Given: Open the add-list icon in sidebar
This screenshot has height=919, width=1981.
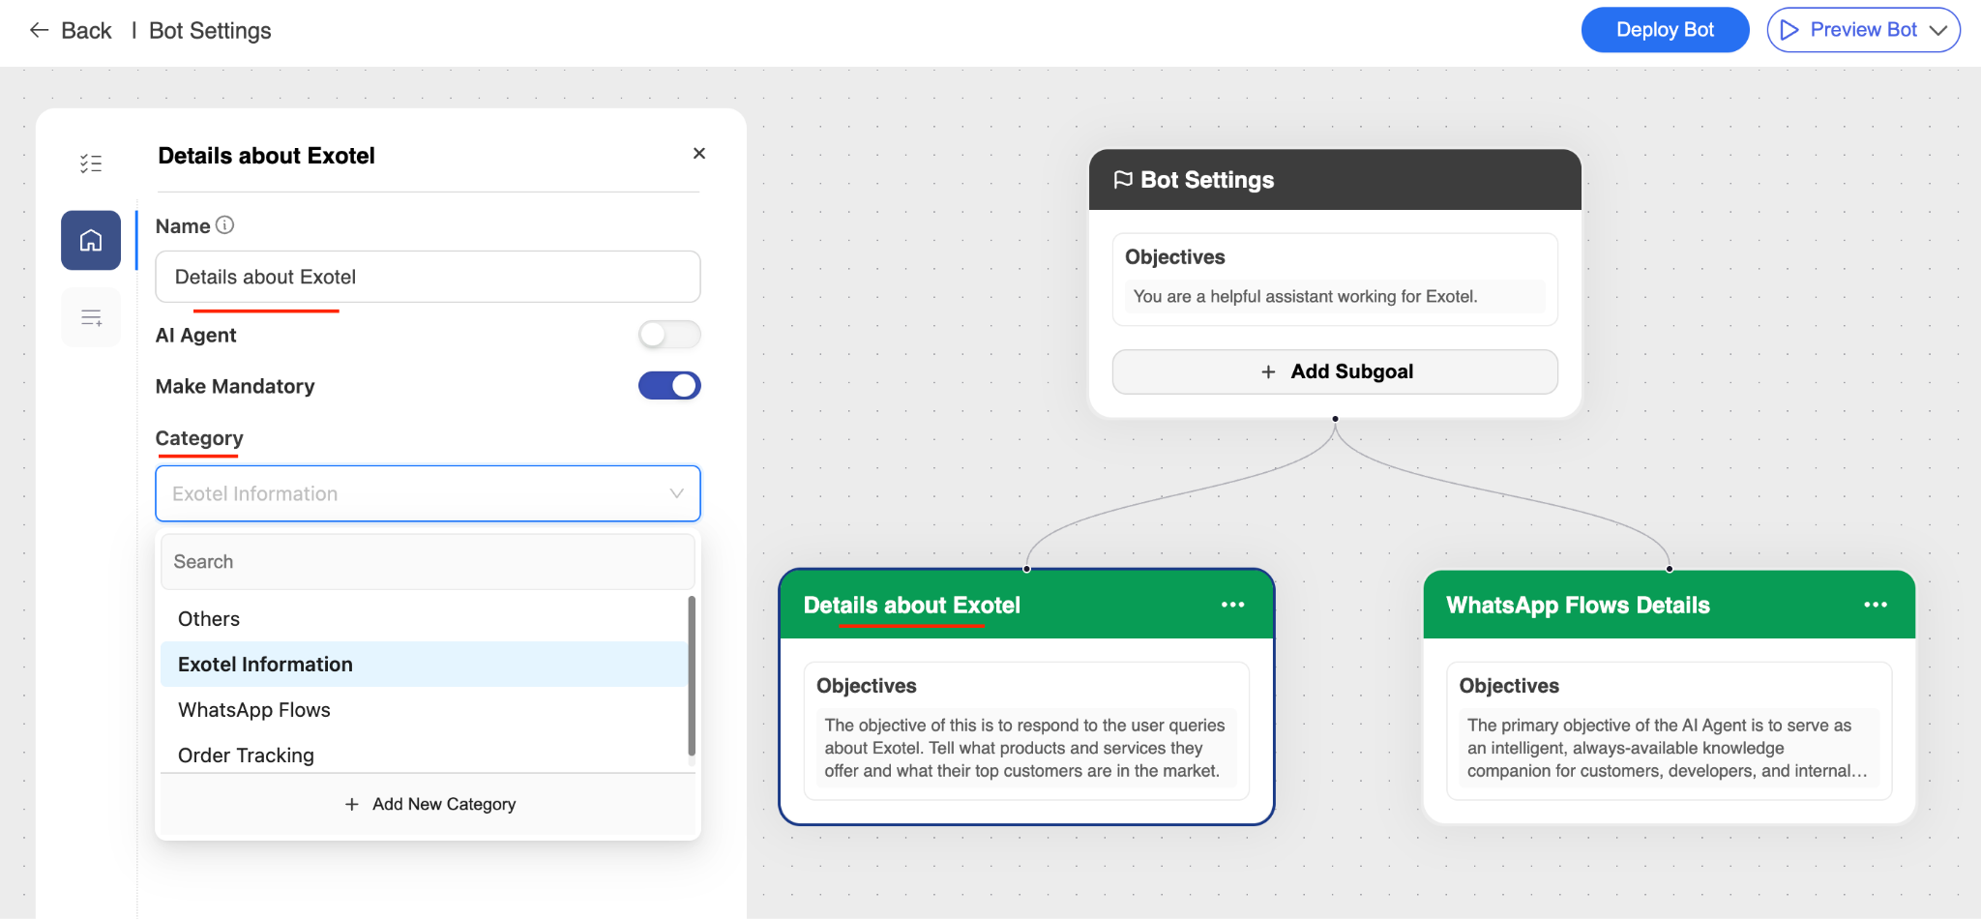Looking at the screenshot, I should tap(91, 317).
